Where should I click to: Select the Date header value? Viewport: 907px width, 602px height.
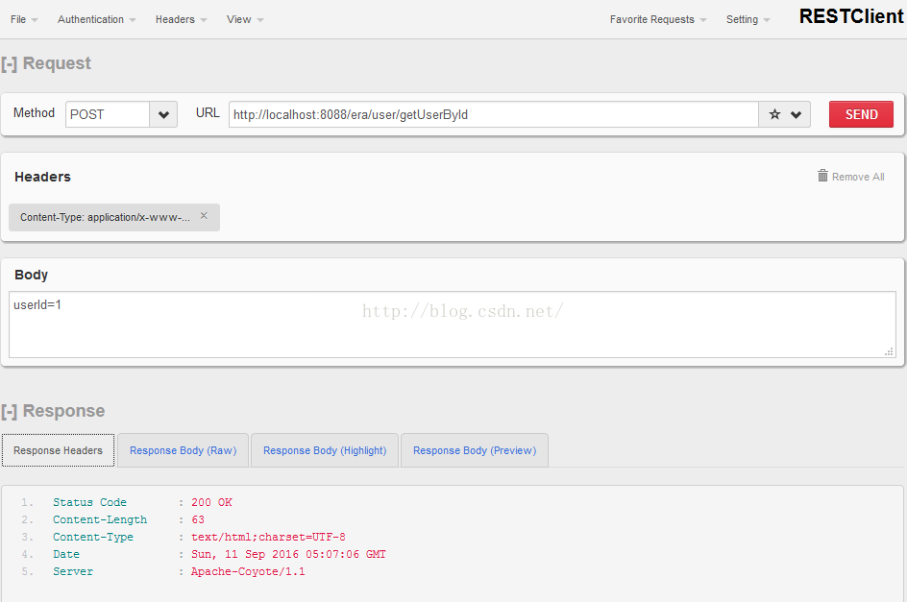click(x=288, y=554)
